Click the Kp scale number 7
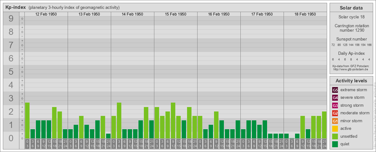 11,45
